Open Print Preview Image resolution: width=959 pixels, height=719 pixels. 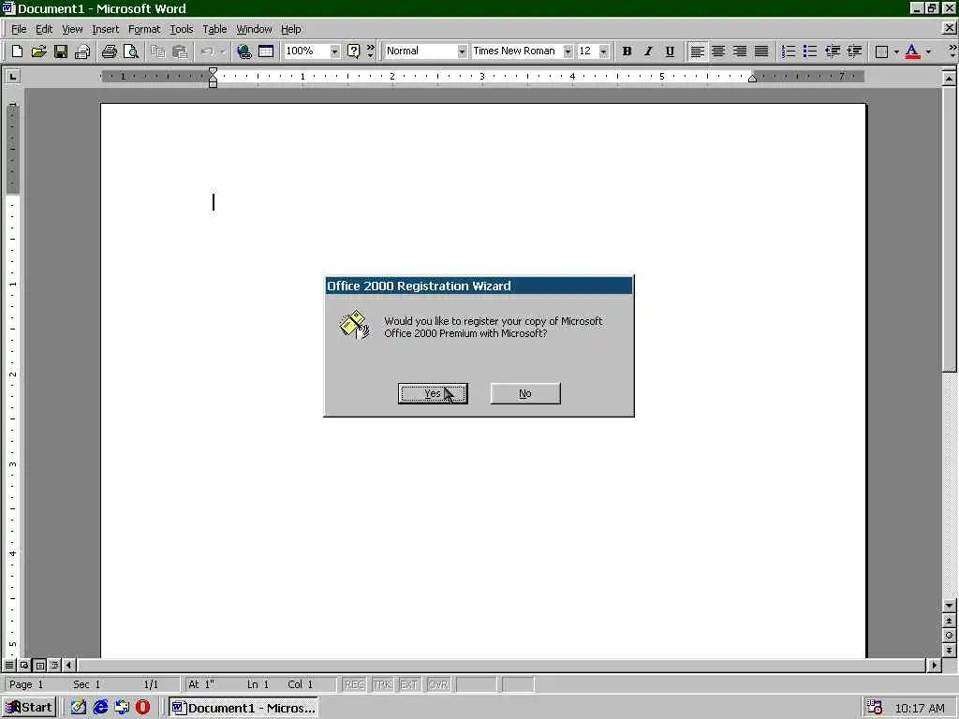131,51
